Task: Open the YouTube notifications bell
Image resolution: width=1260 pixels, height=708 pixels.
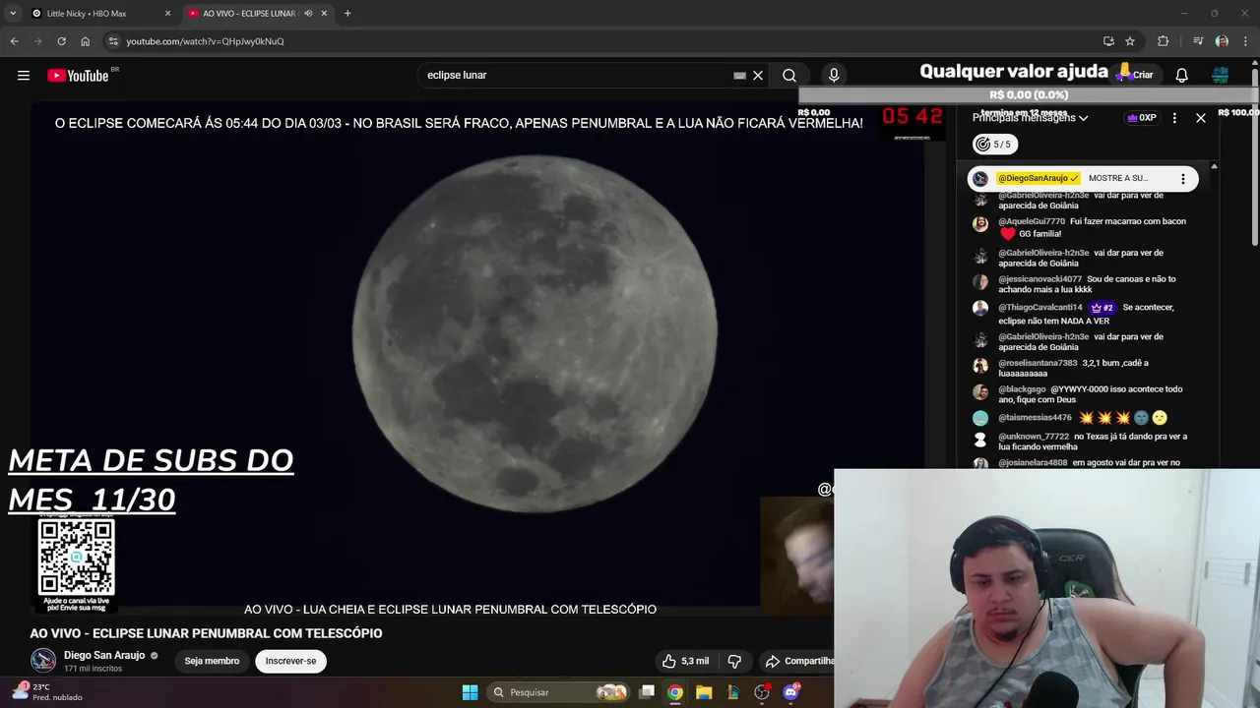Action: pyautogui.click(x=1182, y=75)
